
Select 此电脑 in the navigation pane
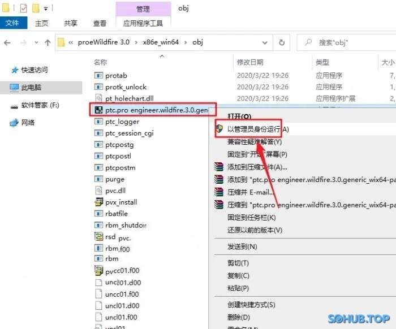[41, 88]
